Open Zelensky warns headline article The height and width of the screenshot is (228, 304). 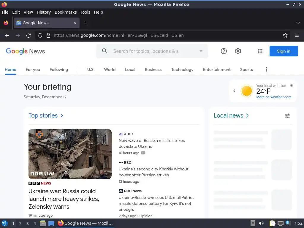64,199
